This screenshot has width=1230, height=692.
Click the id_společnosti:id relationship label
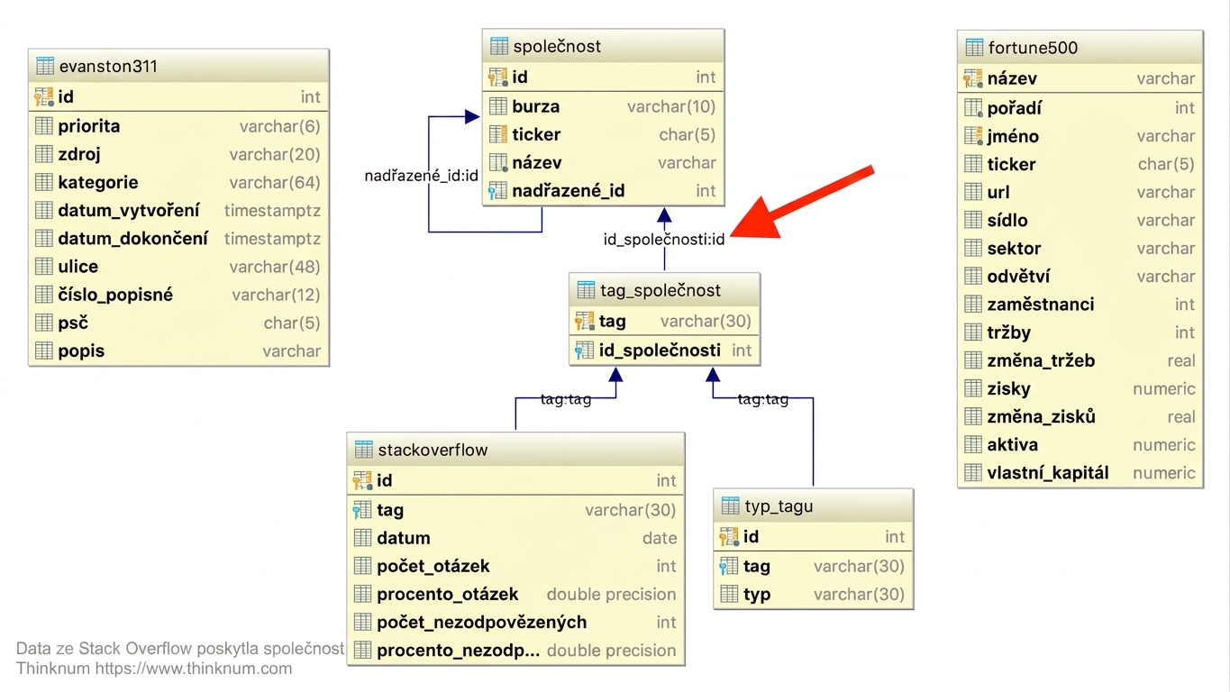(664, 240)
